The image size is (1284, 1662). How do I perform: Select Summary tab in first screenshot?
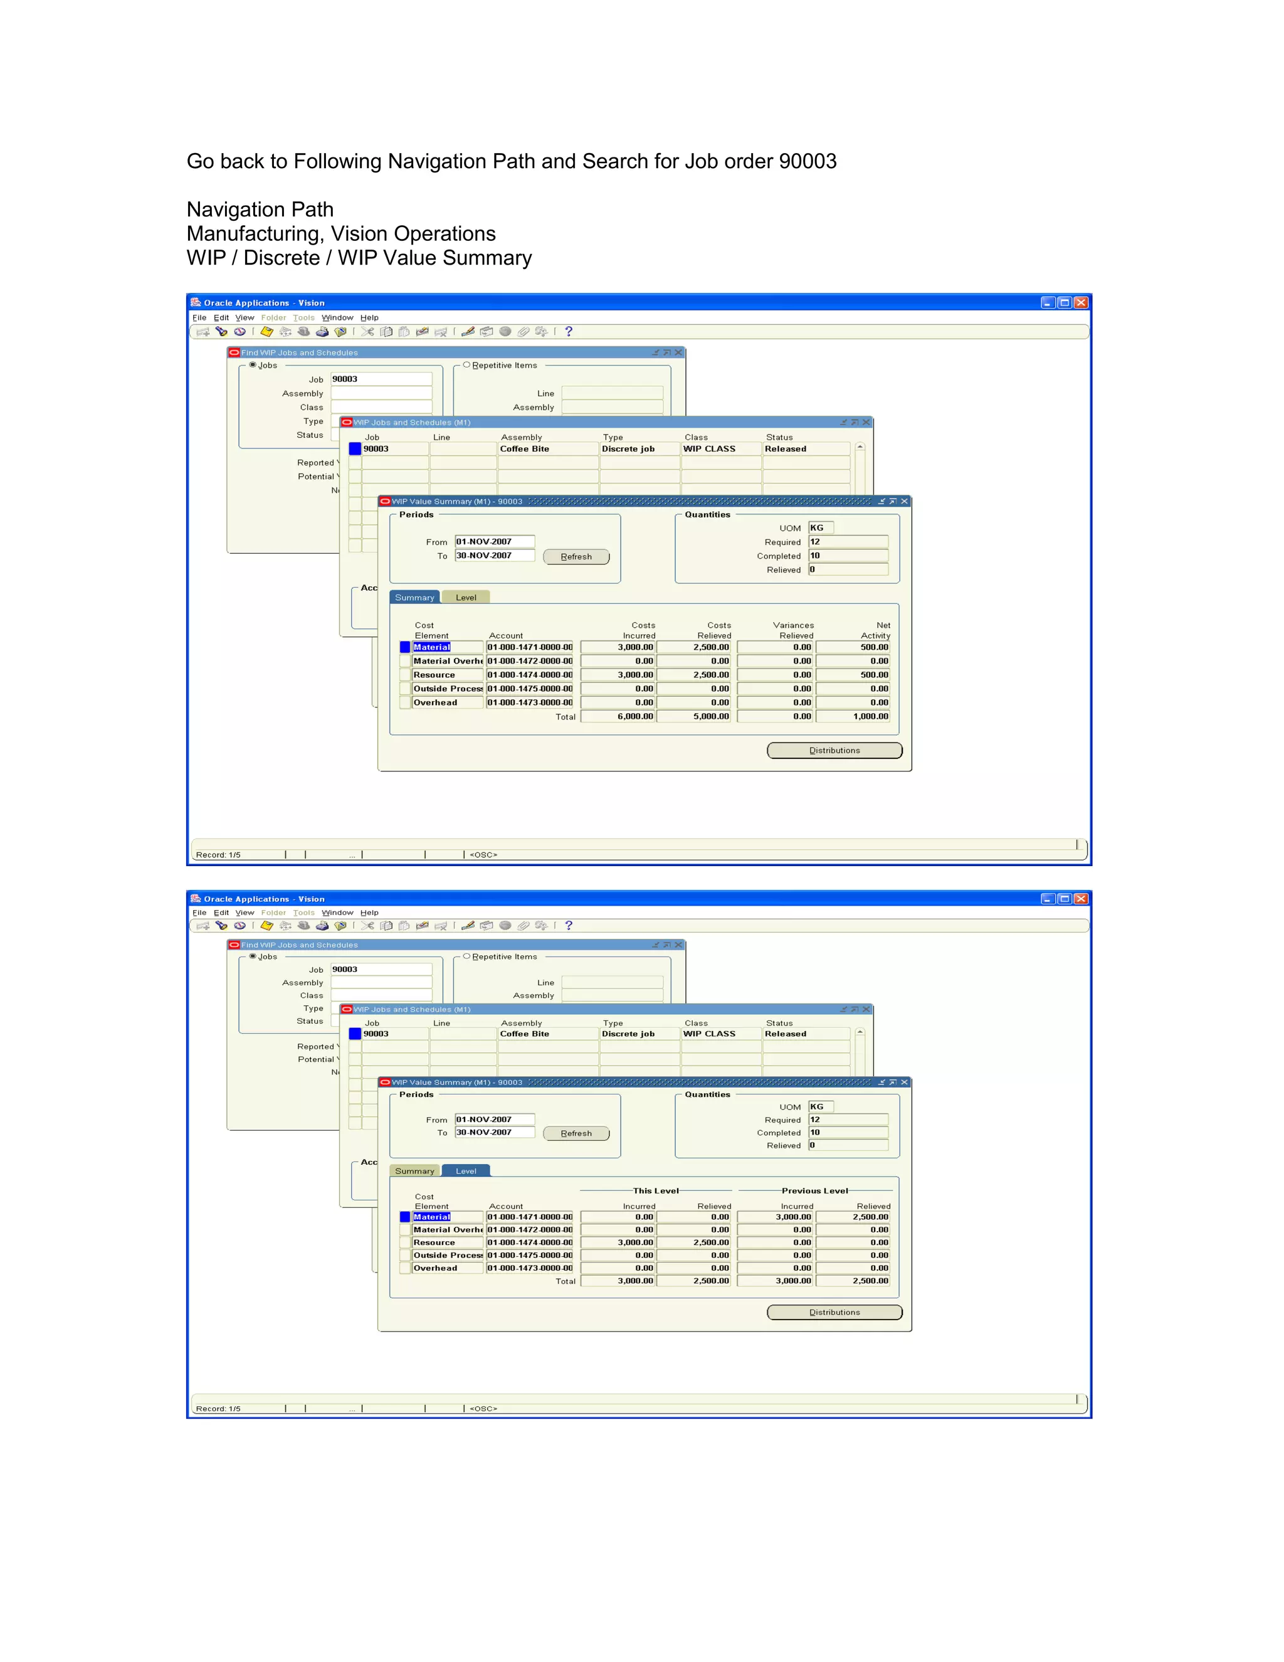point(414,597)
